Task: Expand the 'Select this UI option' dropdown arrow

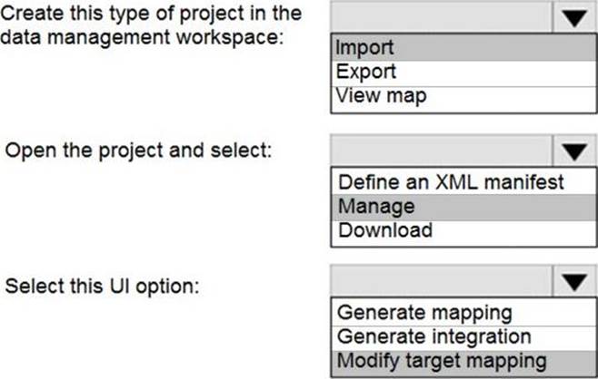Action: (573, 284)
